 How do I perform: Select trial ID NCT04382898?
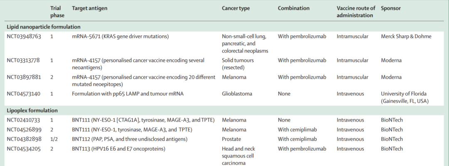click(24, 139)
